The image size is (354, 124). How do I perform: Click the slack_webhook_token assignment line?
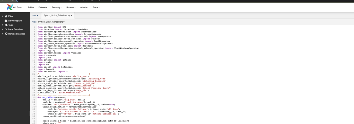click(86, 121)
